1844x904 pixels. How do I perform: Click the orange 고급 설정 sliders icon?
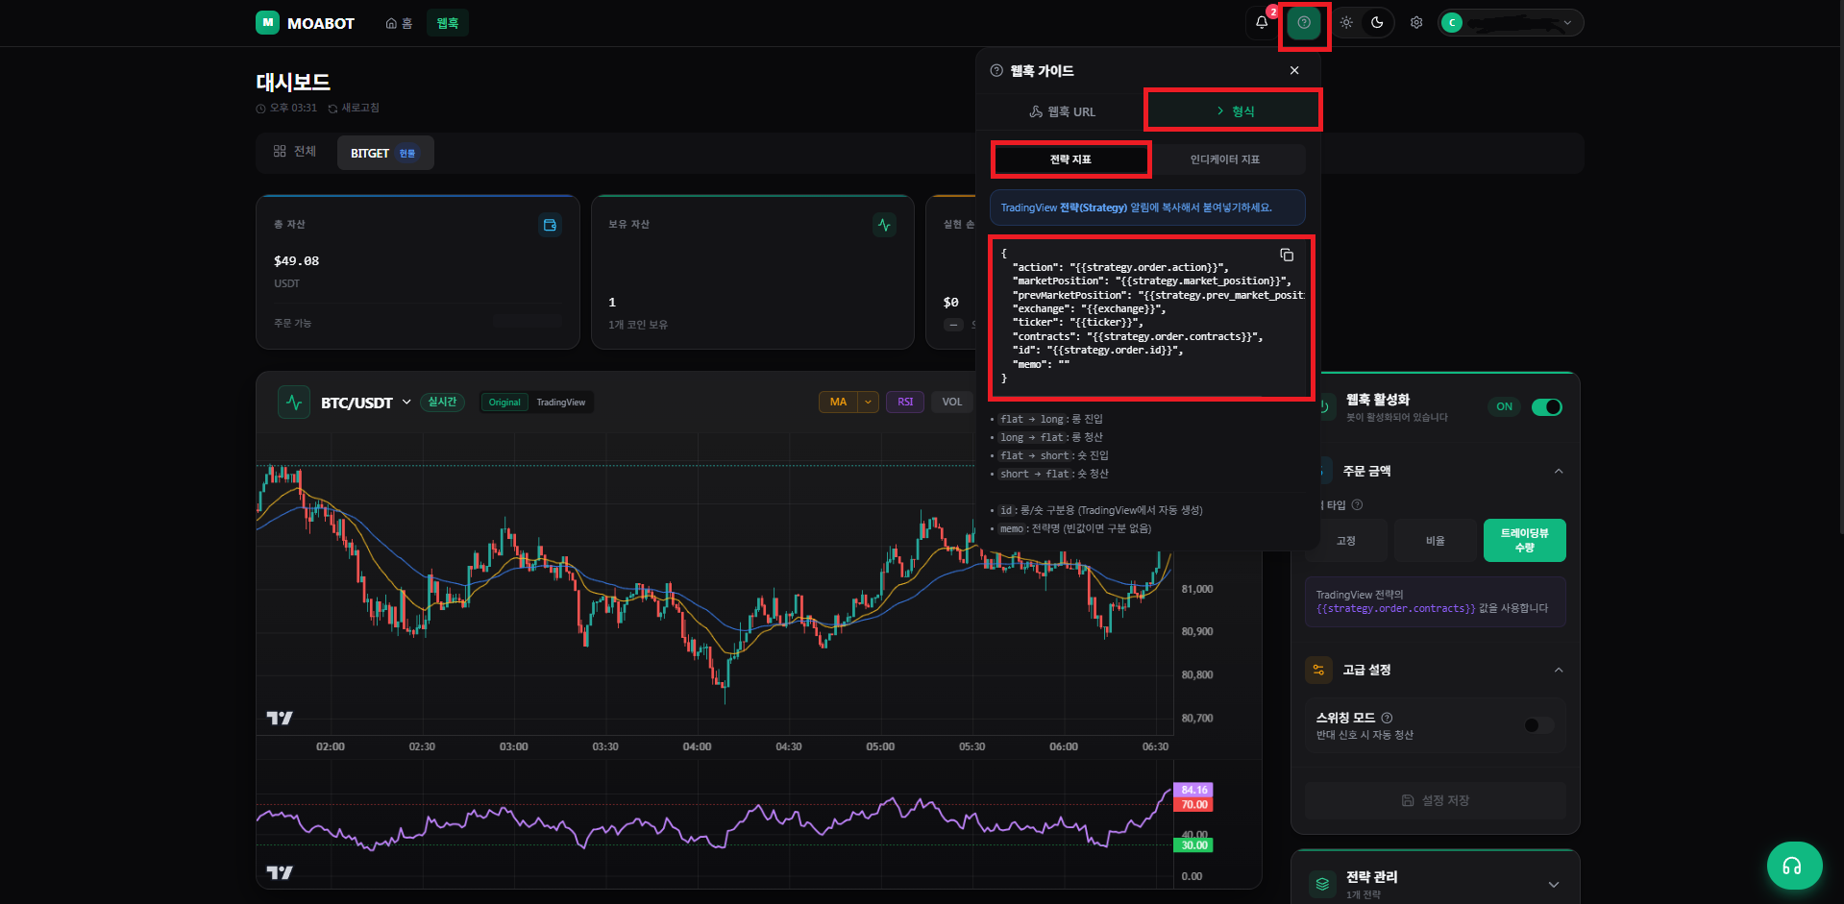1318,670
